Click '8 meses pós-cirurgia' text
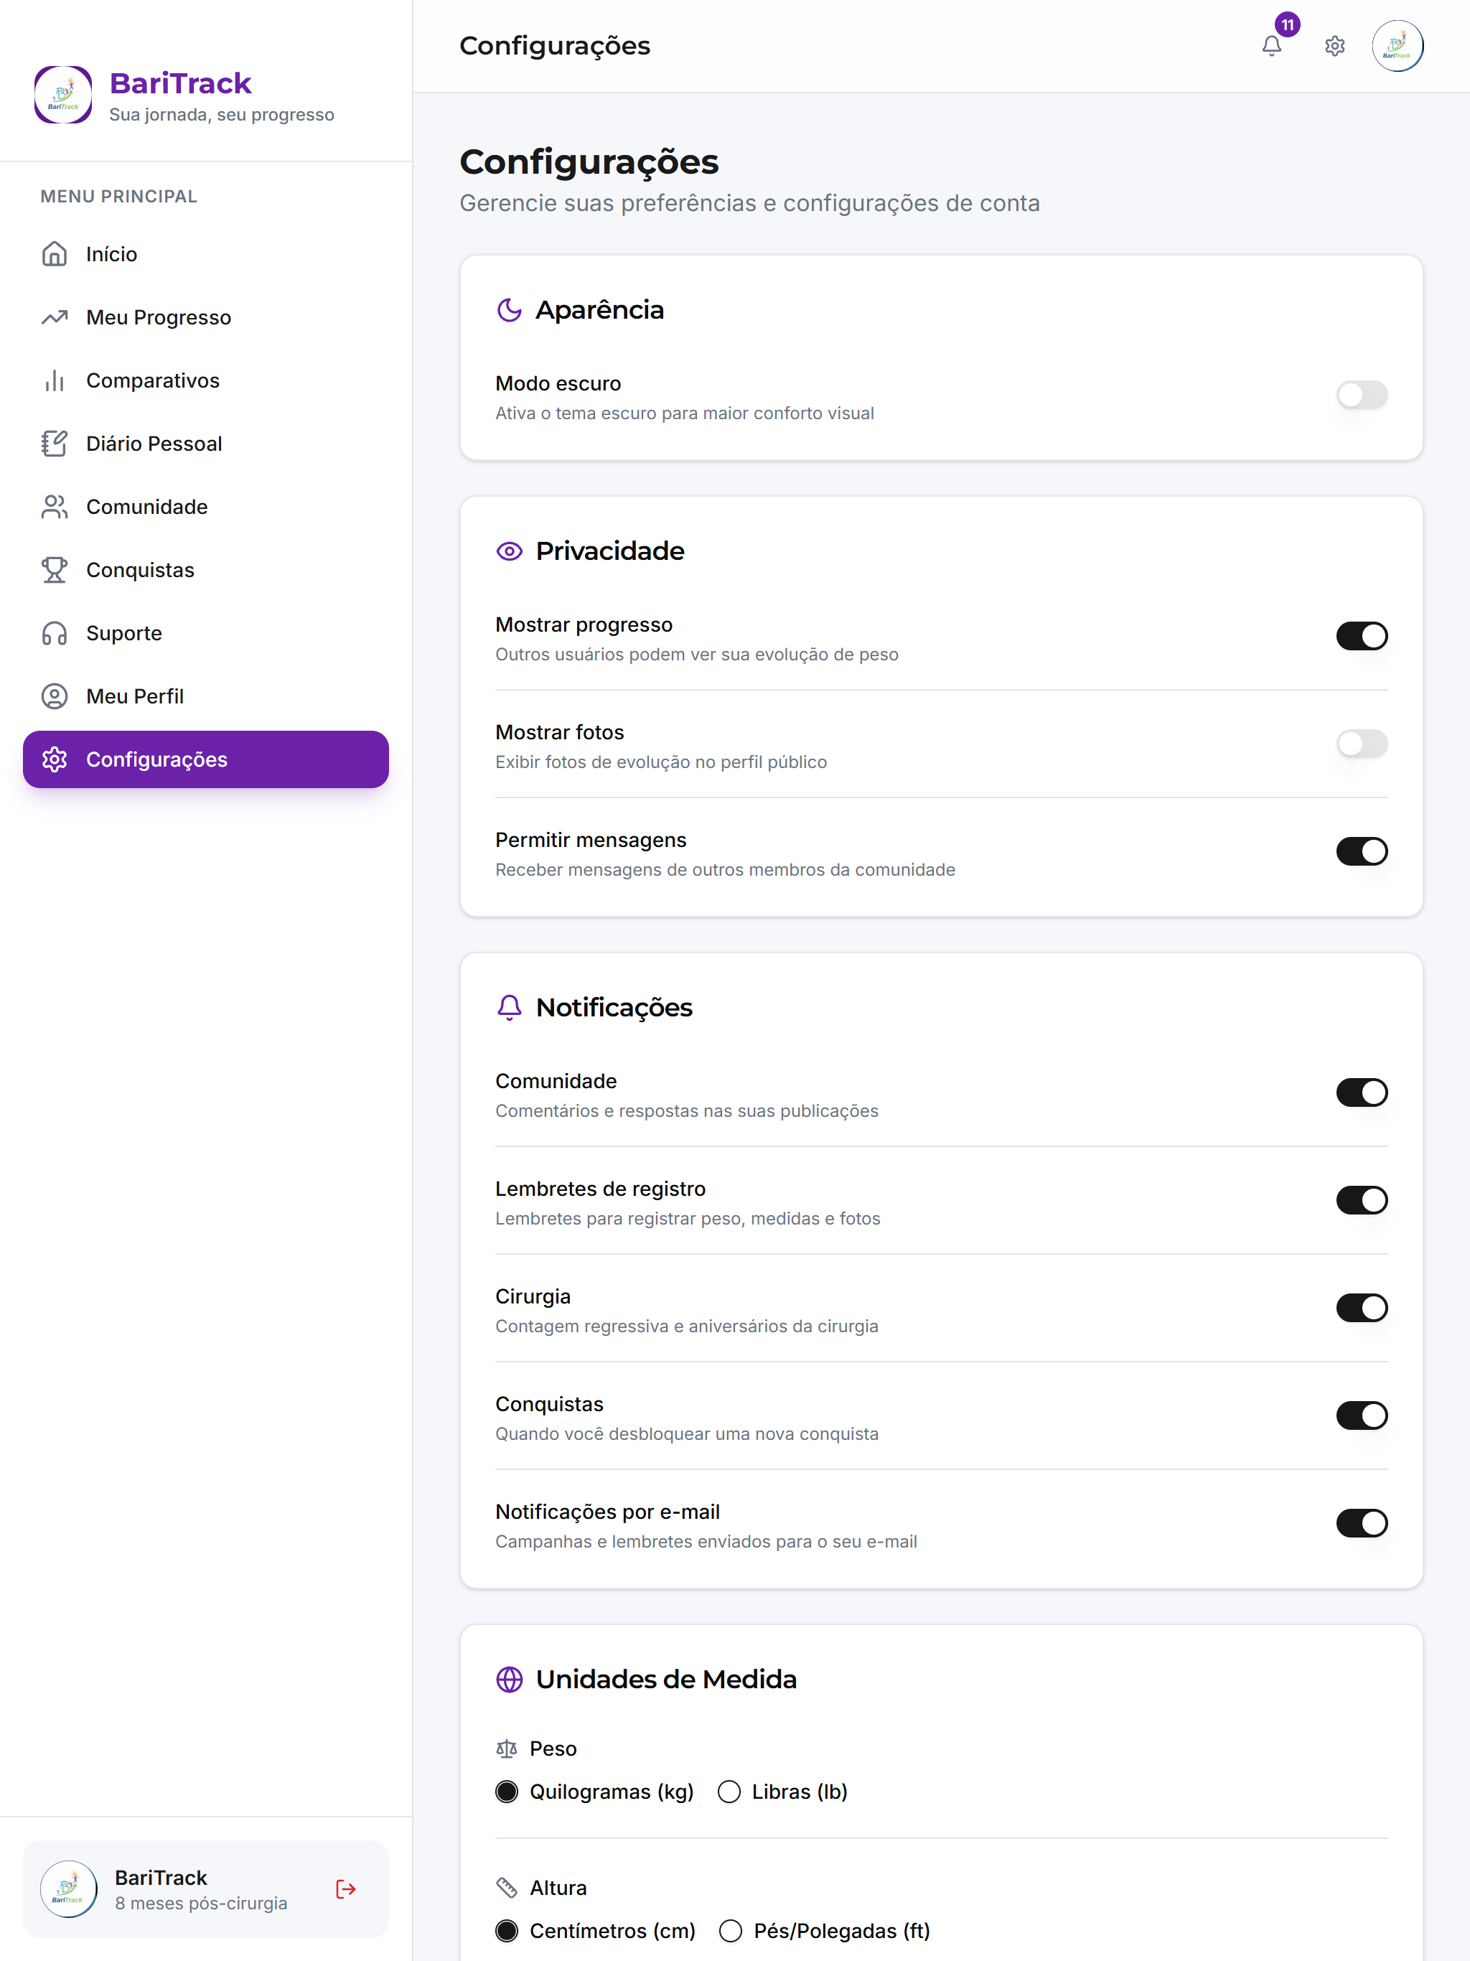 tap(200, 1904)
